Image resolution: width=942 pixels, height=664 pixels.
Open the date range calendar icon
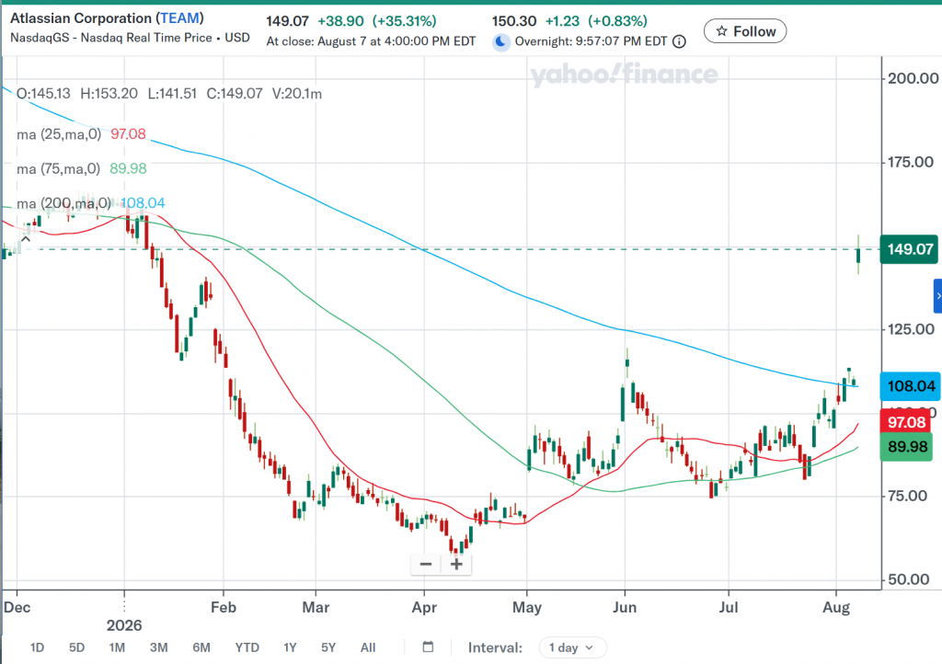pyautogui.click(x=428, y=647)
